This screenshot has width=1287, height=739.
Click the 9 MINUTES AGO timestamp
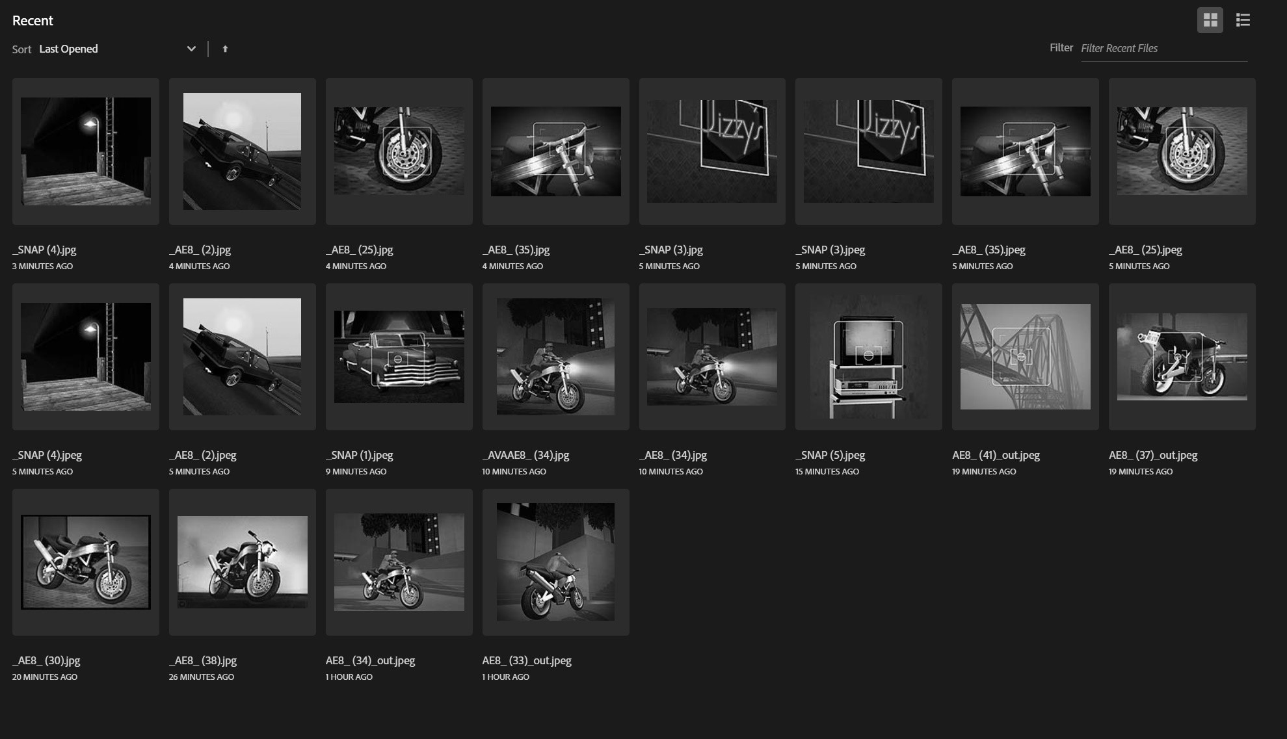(356, 471)
